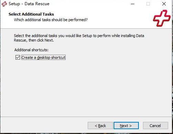Screen dimensions: 173x134
Task: Click the 'Setup - Data Rescue' title text
Action: pyautogui.click(x=29, y=4)
